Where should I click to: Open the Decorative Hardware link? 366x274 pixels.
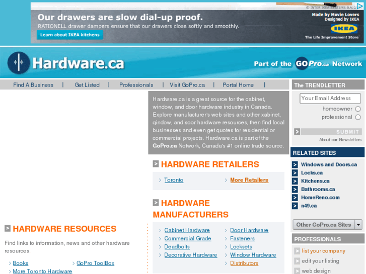coord(191,255)
